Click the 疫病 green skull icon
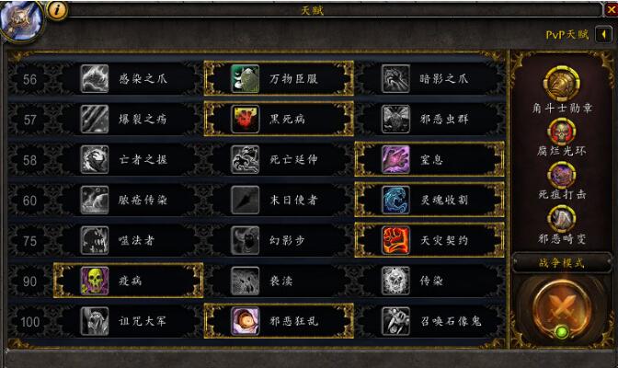The width and height of the screenshot is (618, 368). click(95, 281)
